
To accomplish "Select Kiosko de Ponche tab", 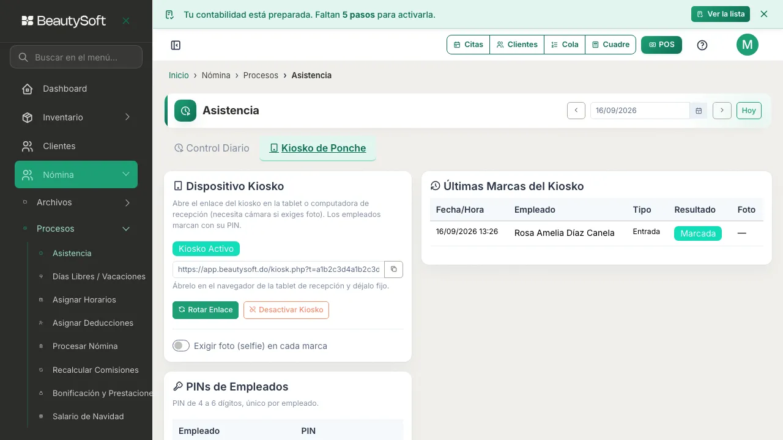I will [x=317, y=148].
